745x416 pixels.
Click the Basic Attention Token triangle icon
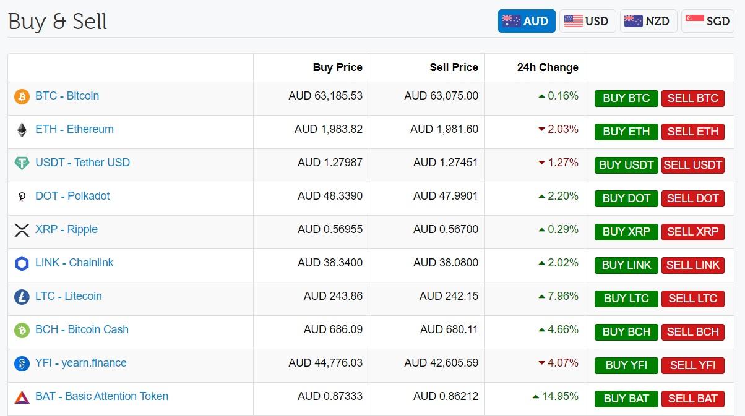tap(22, 397)
